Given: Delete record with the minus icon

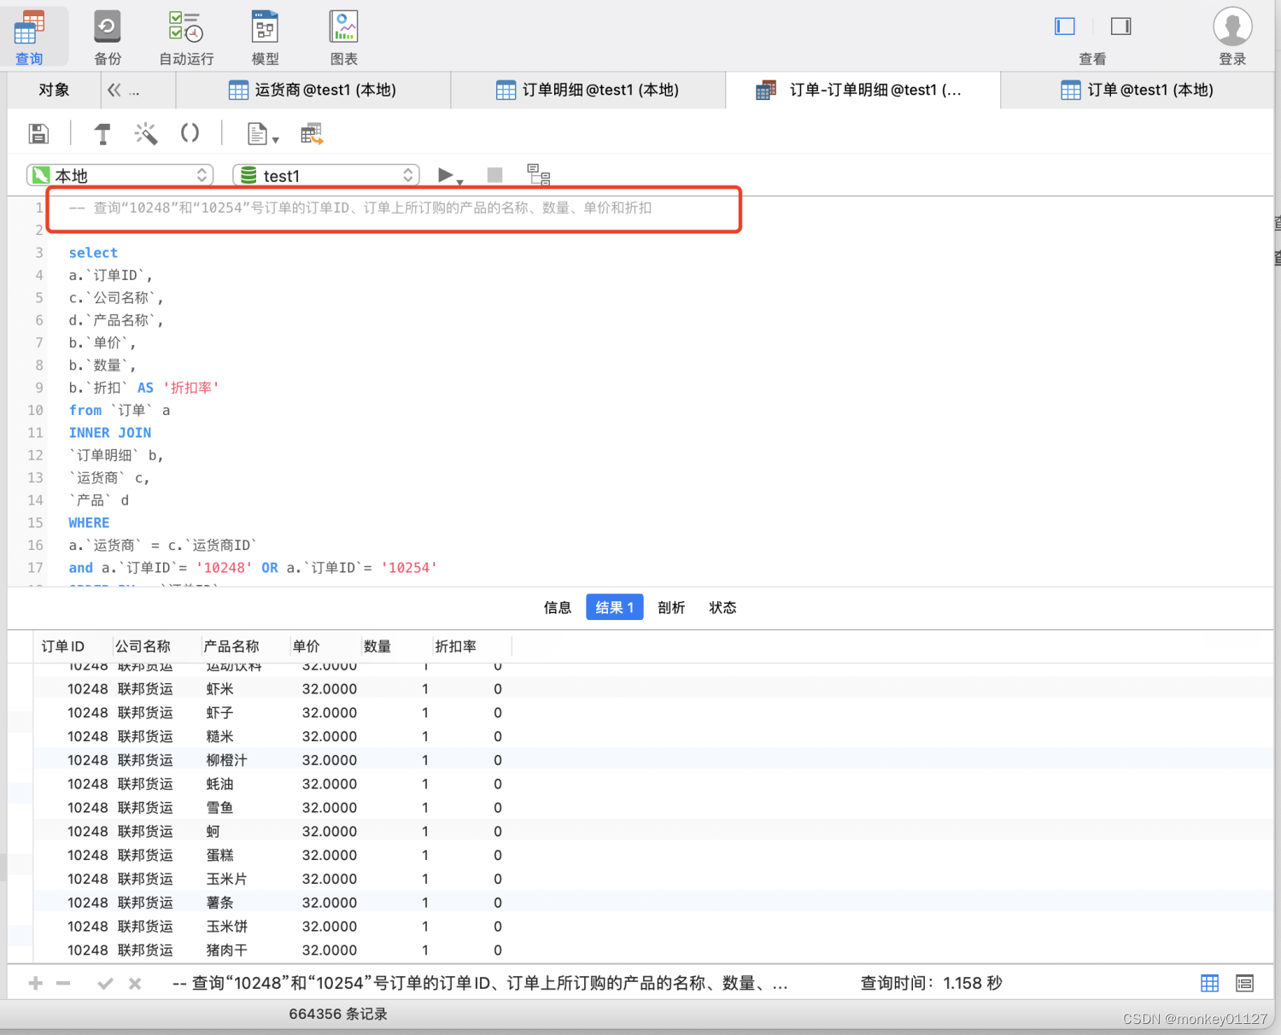Looking at the screenshot, I should click(63, 983).
